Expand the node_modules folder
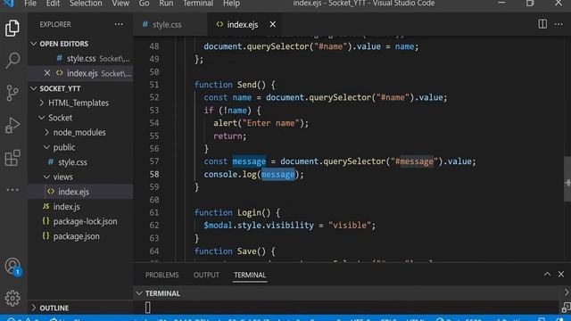The width and height of the screenshot is (571, 321). (46, 133)
